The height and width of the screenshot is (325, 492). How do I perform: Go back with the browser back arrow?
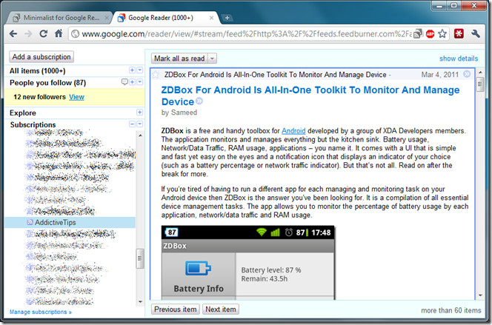pyautogui.click(x=13, y=33)
